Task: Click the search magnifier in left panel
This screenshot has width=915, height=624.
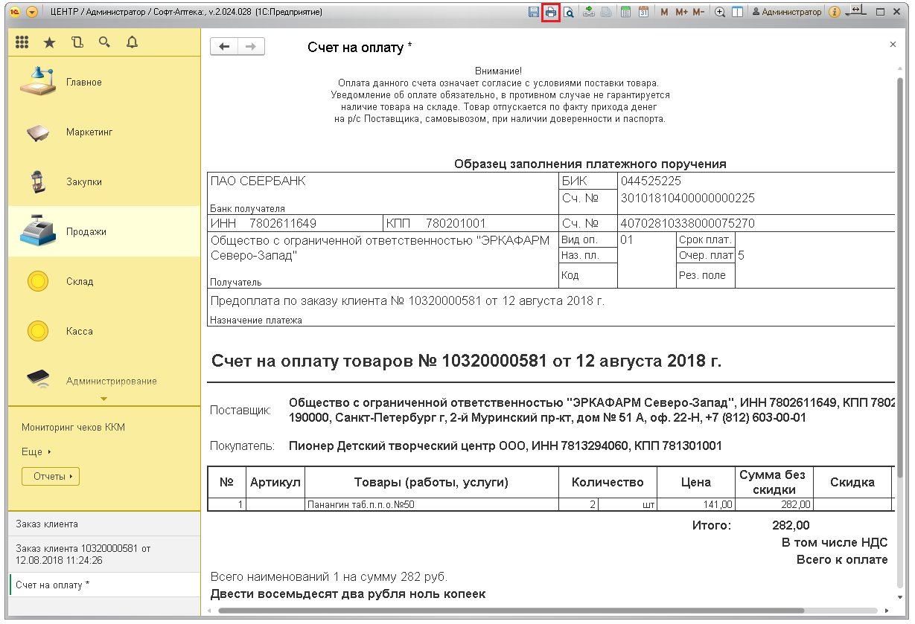Action: pyautogui.click(x=104, y=42)
